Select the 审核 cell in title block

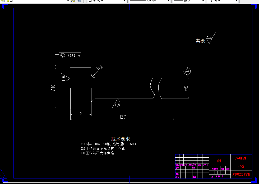[x=177, y=174]
